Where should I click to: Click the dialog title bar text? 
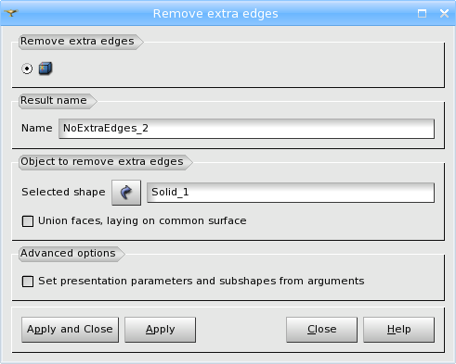[215, 14]
